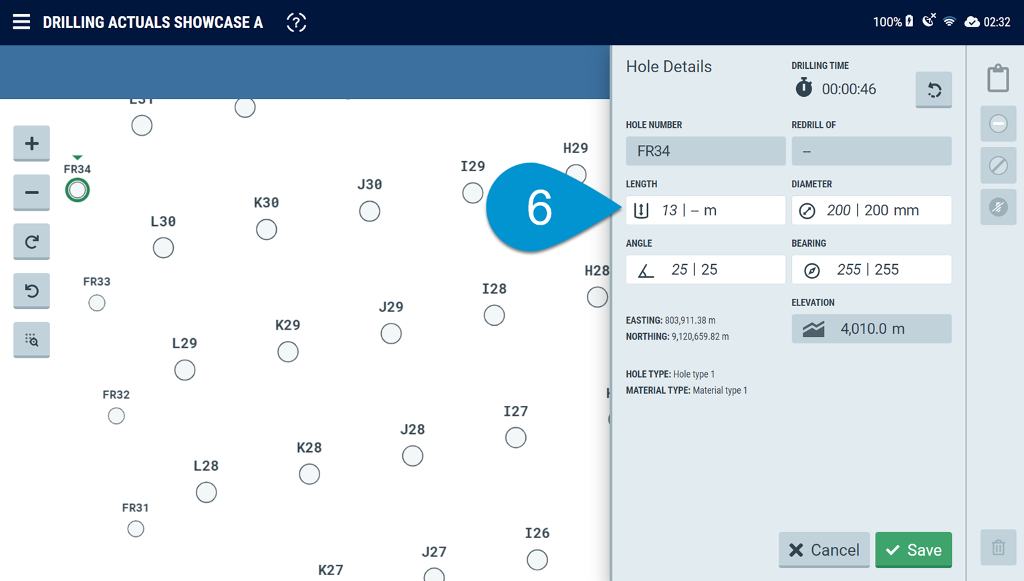Reset the drilling time with the reset icon
Viewport: 1024px width, 581px height.
[933, 90]
